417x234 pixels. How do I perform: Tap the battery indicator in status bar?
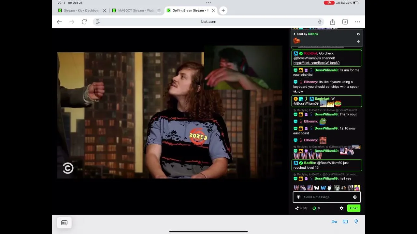click(x=356, y=3)
